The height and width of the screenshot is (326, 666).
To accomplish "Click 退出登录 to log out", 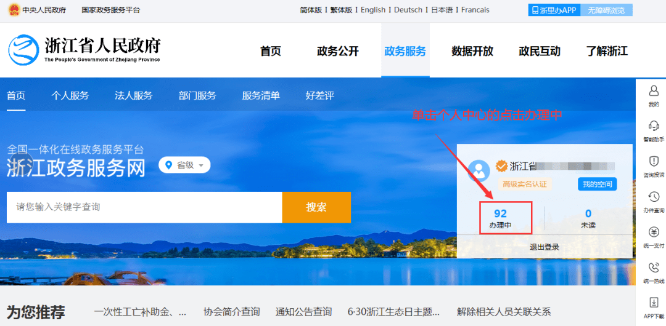I will 544,247.
